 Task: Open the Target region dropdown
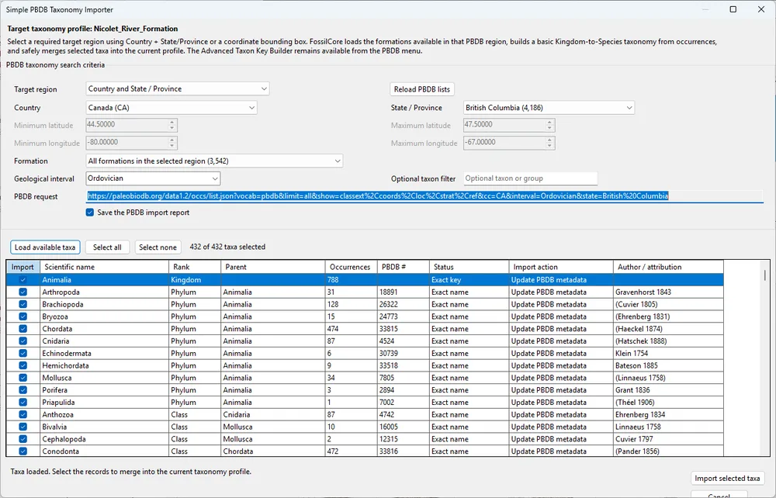point(177,89)
